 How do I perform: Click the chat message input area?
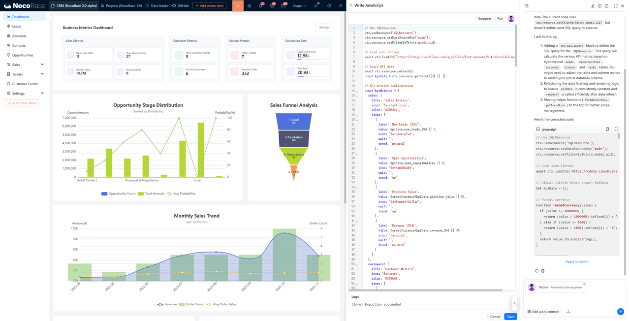coord(573,298)
